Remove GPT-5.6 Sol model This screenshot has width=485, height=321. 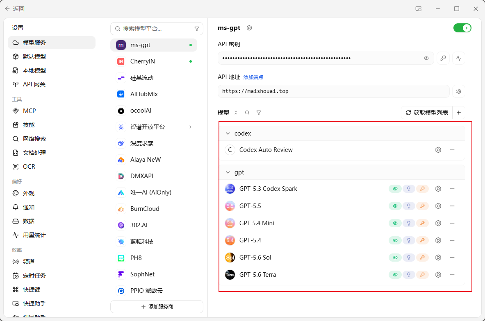[x=452, y=258]
